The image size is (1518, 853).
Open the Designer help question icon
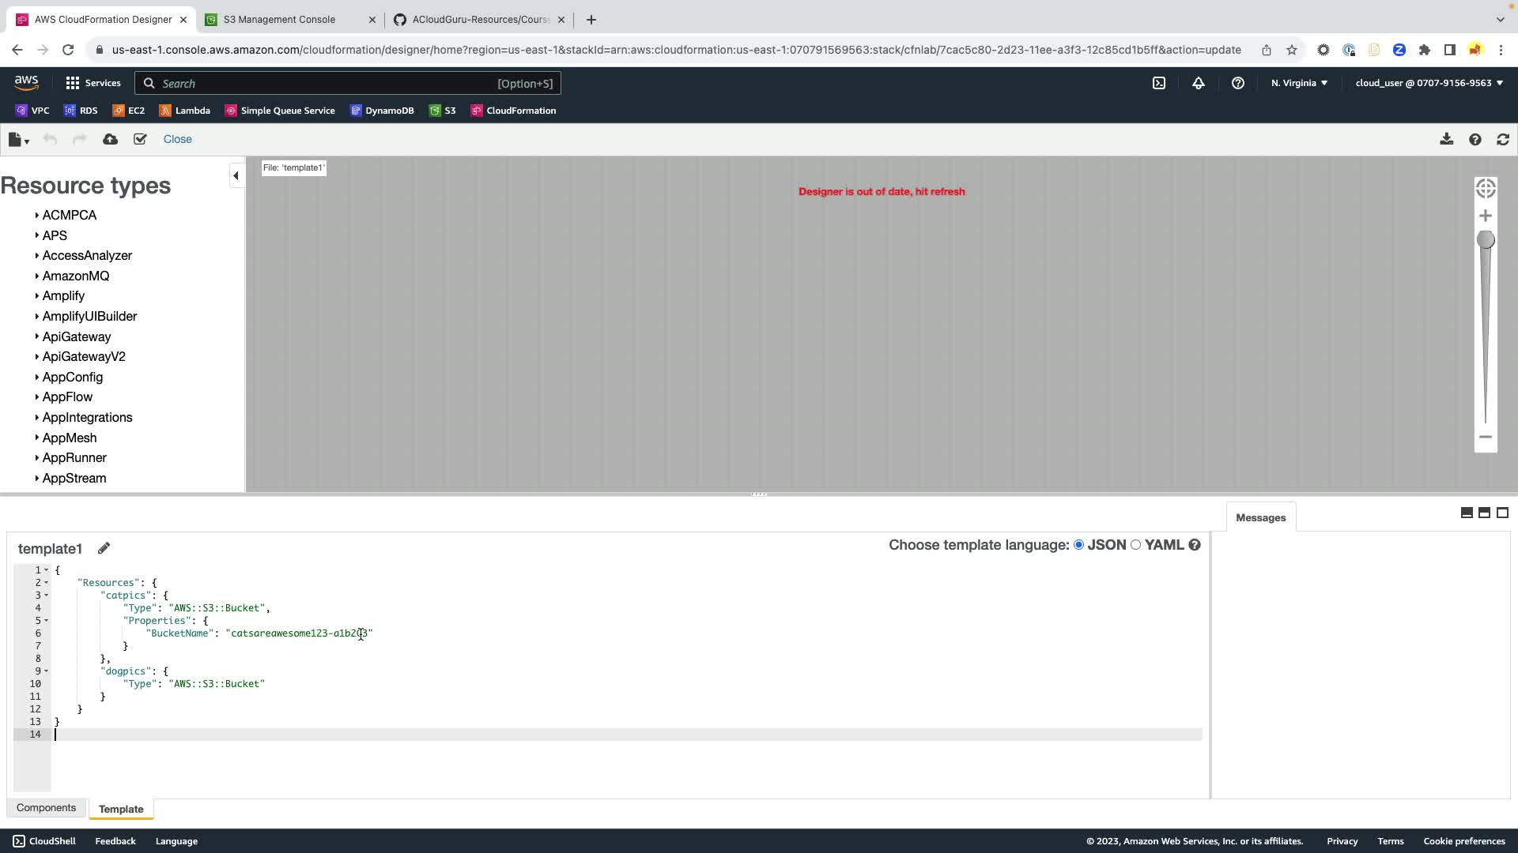coord(1475,139)
